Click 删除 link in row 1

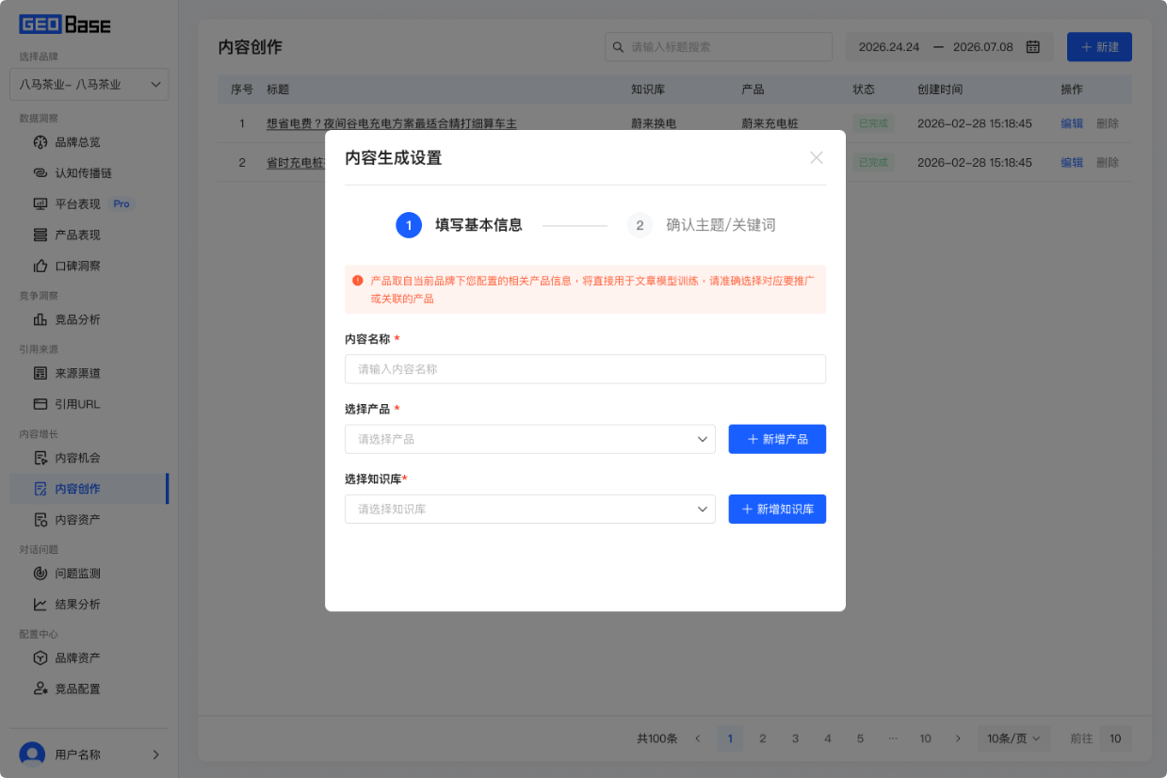[1108, 123]
